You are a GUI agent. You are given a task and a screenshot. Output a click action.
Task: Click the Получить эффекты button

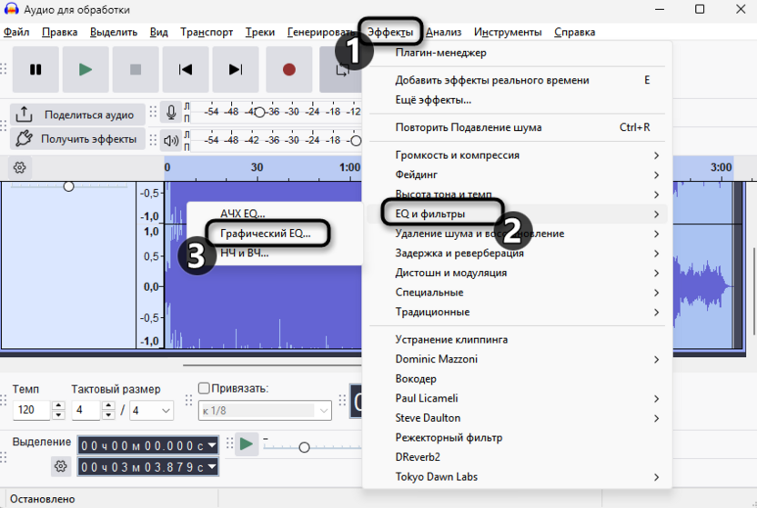point(77,139)
